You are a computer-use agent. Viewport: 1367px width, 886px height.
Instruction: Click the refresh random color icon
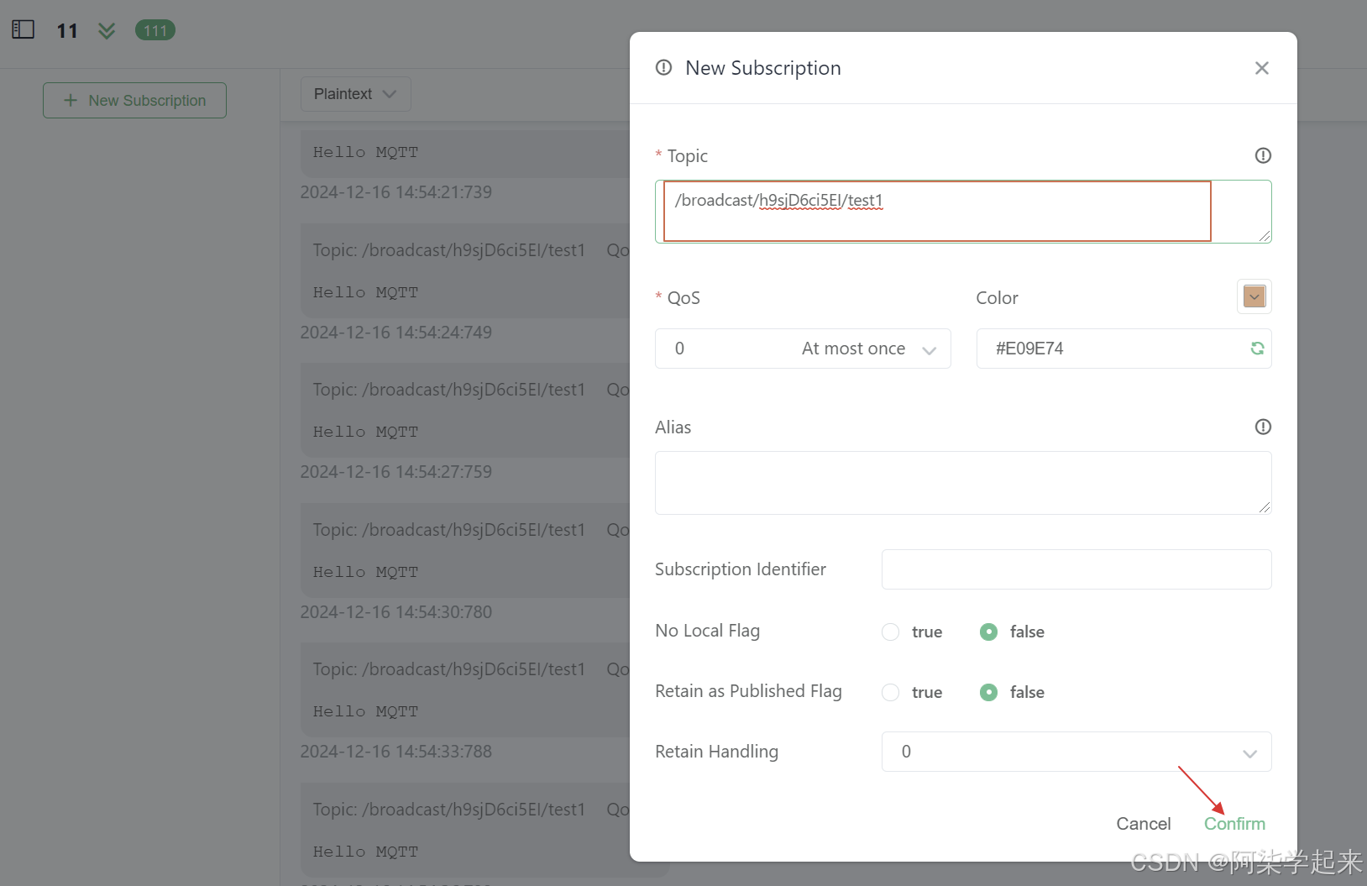(x=1257, y=349)
